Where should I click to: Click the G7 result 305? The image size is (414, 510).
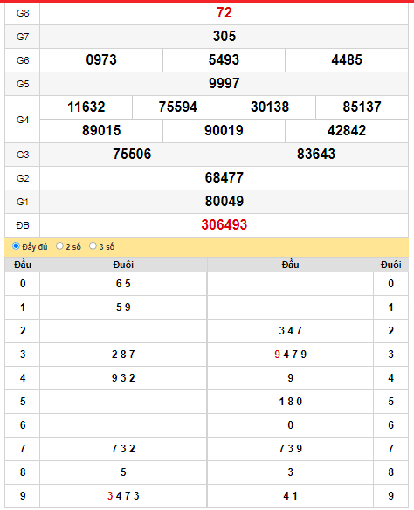[x=224, y=36]
